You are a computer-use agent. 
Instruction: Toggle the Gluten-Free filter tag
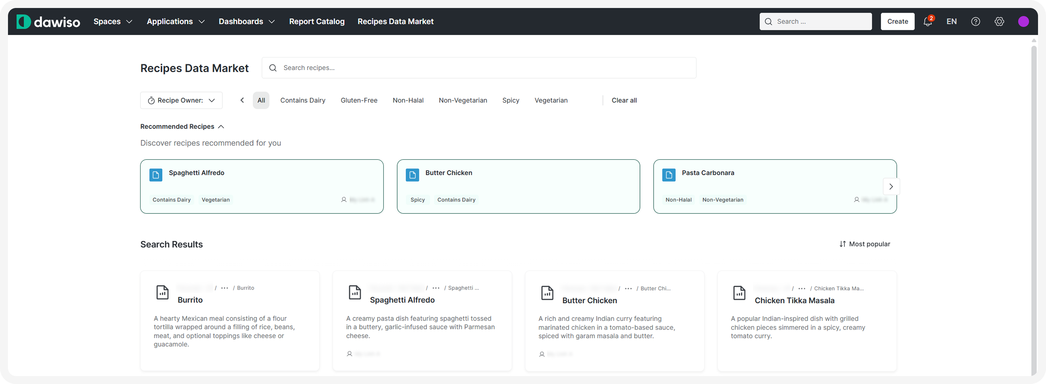[x=359, y=100]
